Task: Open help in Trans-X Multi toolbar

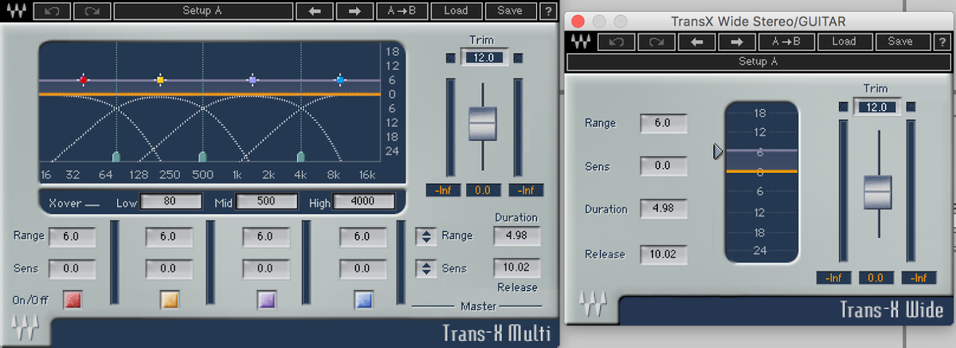Action: click(548, 11)
